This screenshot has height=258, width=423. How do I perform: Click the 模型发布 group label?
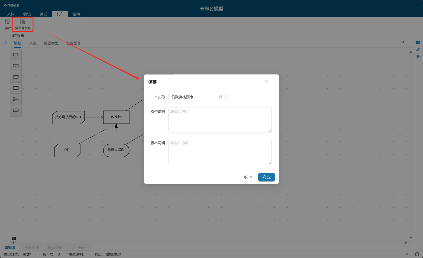pyautogui.click(x=18, y=36)
